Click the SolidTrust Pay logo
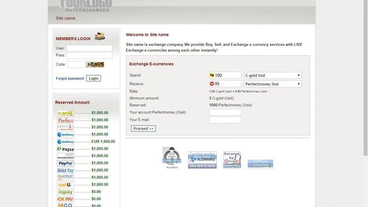The image size is (368, 207). point(65,178)
